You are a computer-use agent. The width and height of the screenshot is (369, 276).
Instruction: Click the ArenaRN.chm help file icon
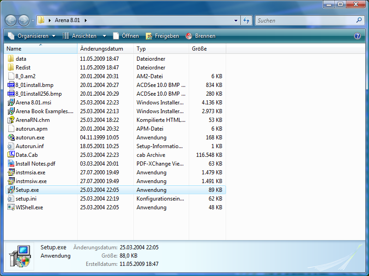tap(11, 120)
